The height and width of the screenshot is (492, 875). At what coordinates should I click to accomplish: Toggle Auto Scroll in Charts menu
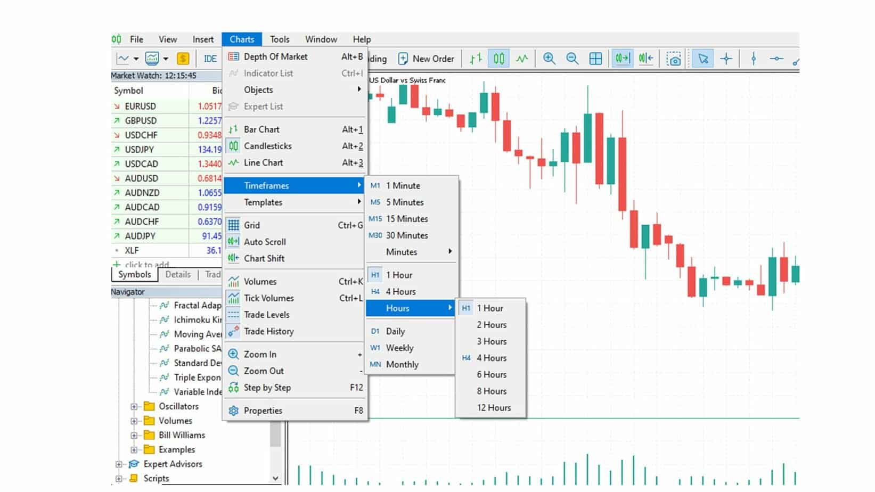[296, 242]
